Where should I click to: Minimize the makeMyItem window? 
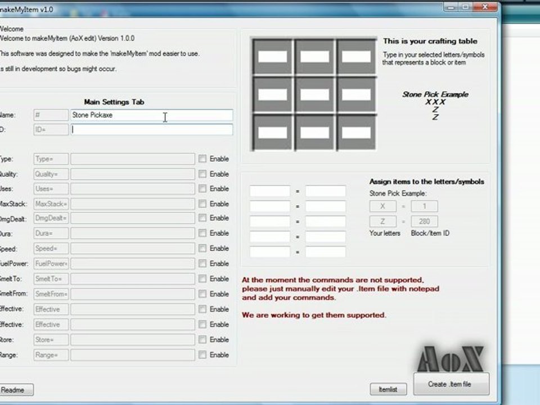[x=451, y=7]
